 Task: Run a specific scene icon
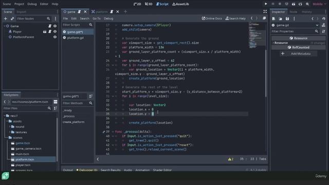pos(300,4)
